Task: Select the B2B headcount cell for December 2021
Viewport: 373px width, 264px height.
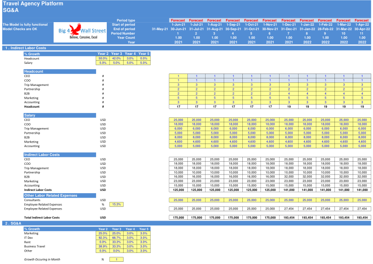Action: 289,93
